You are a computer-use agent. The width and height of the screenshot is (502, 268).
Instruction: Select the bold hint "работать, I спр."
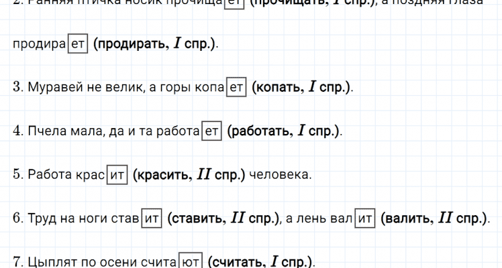point(285,131)
